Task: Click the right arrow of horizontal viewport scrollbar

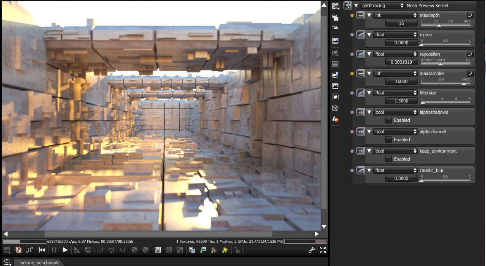Action: coord(316,234)
